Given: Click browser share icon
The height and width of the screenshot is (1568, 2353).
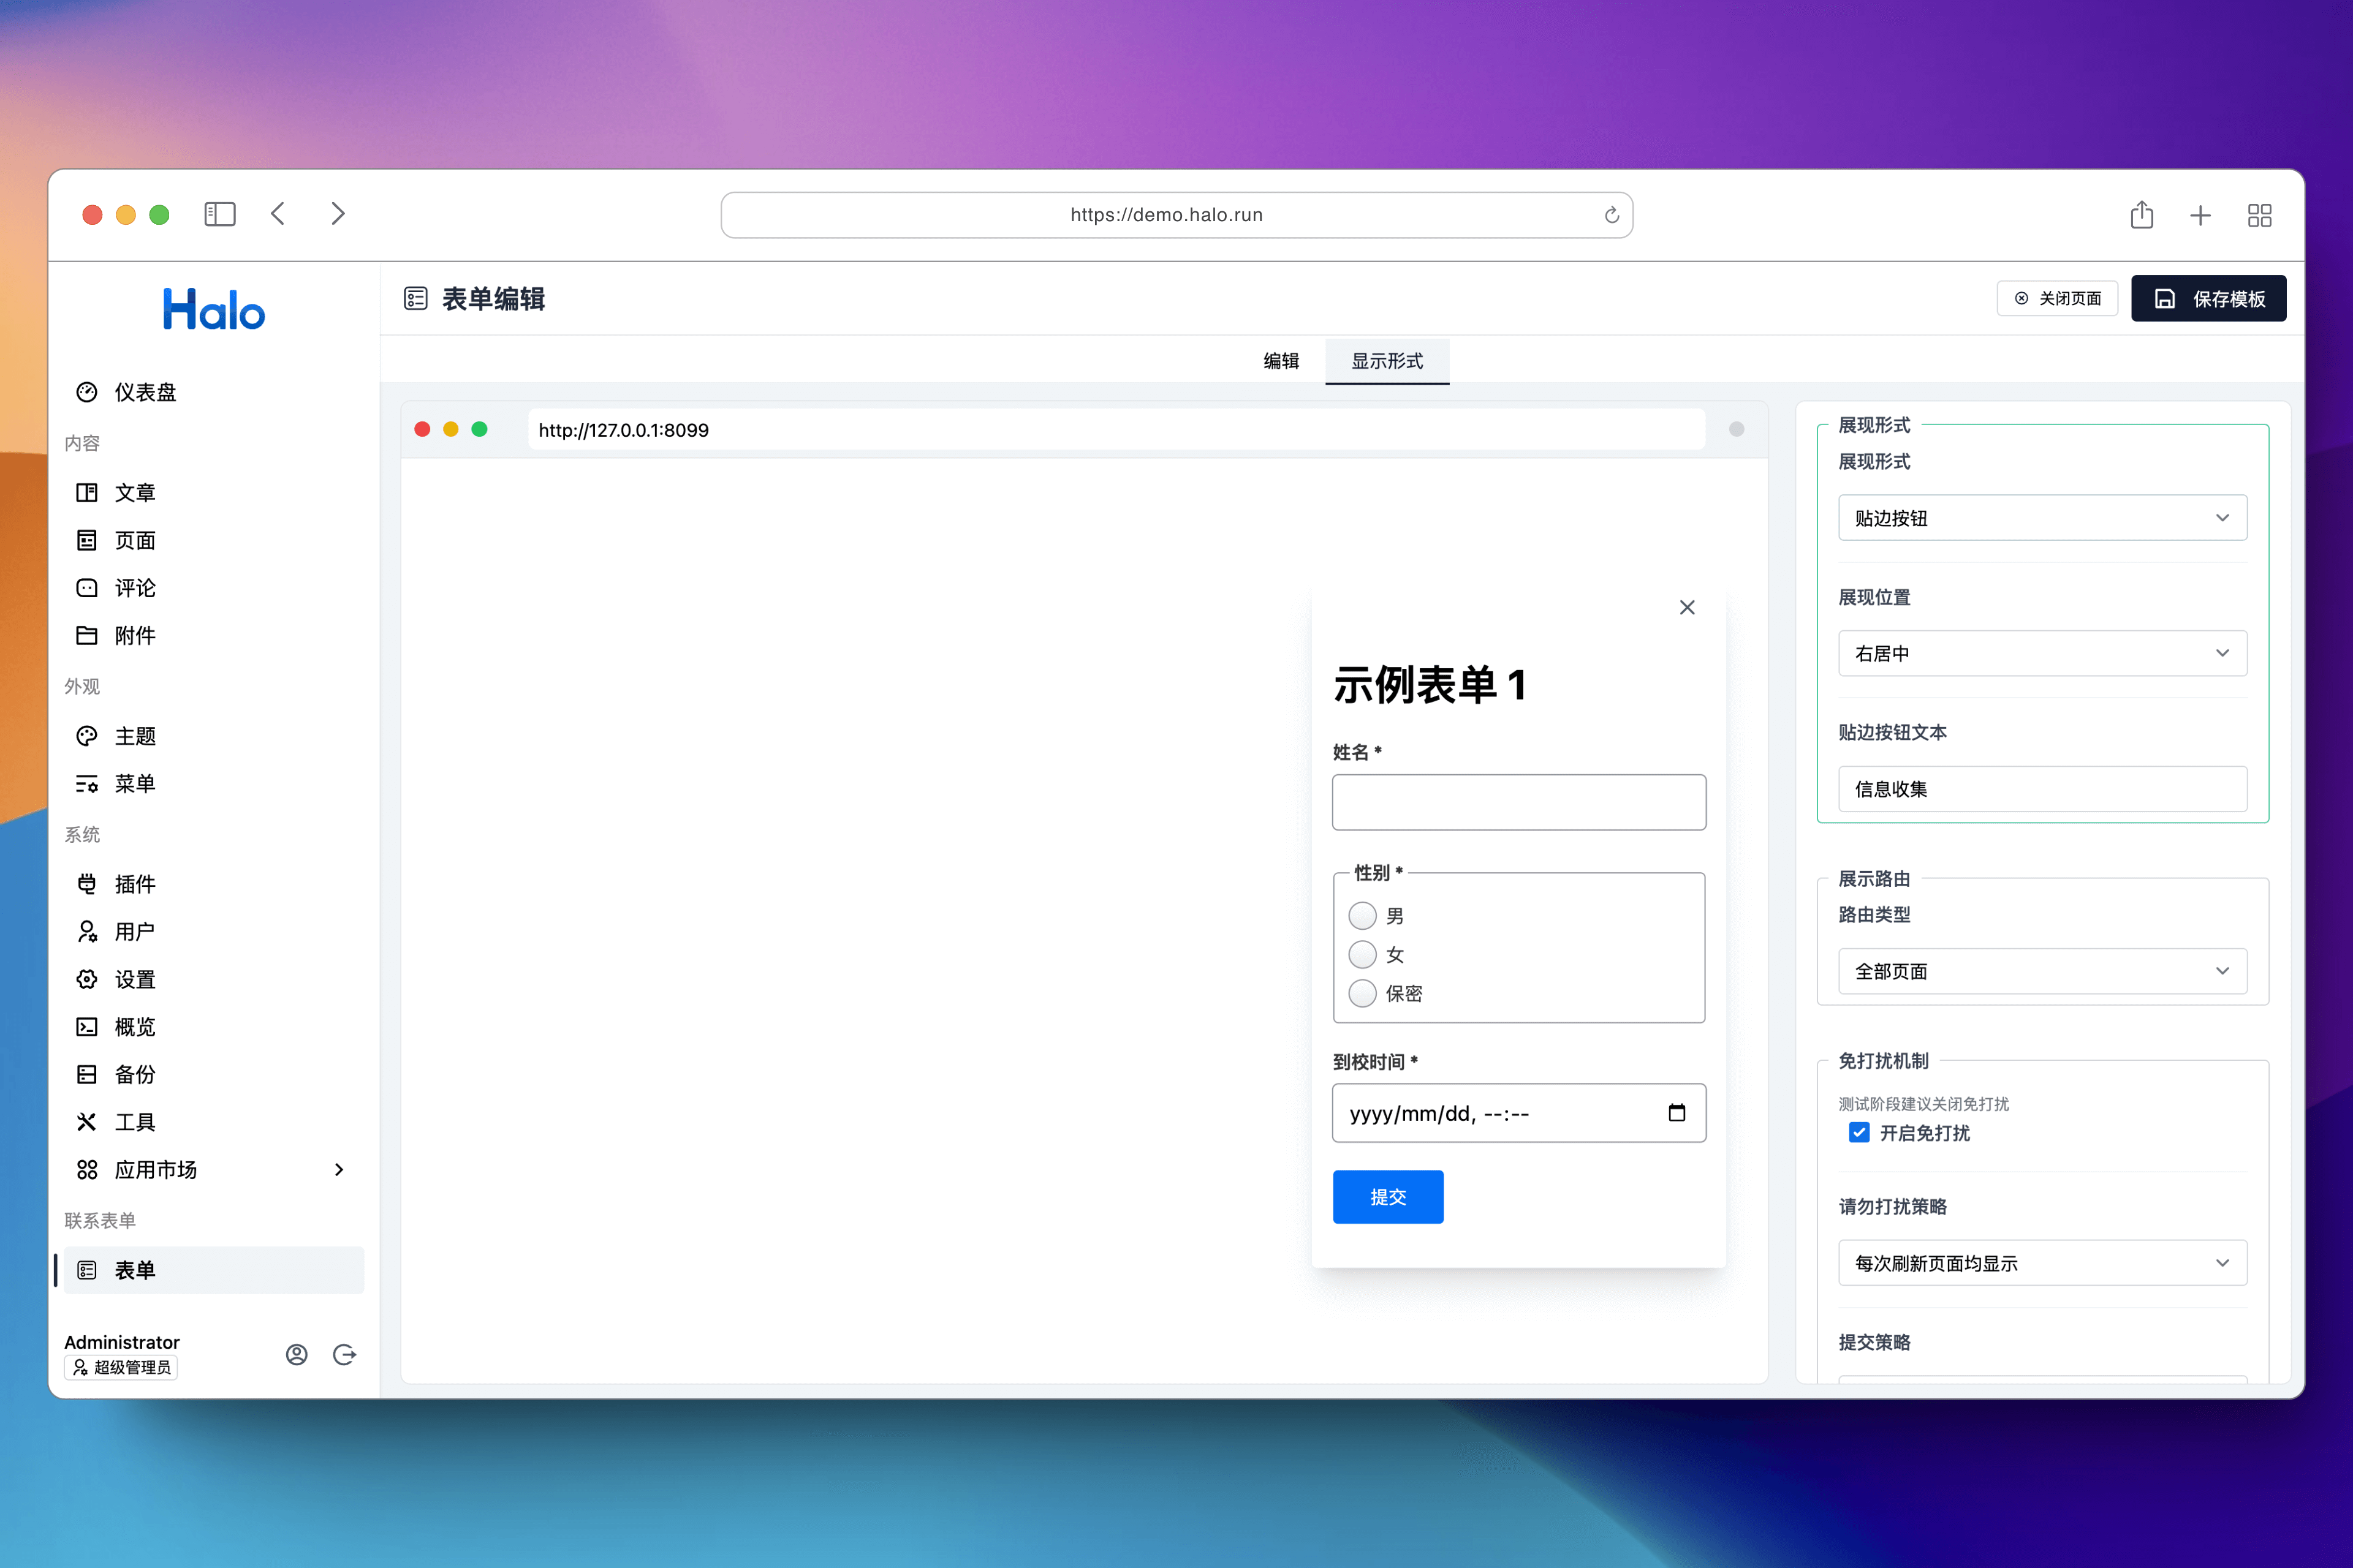Looking at the screenshot, I should (2141, 214).
